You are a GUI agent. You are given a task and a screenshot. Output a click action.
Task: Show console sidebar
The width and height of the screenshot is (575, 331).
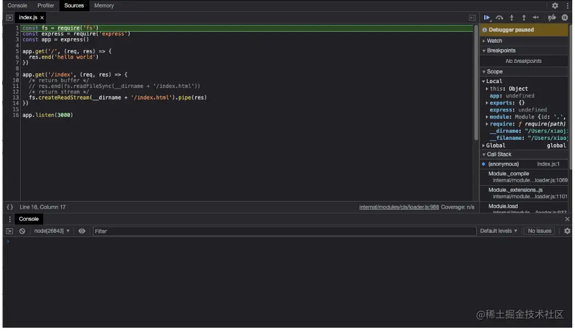click(9, 231)
